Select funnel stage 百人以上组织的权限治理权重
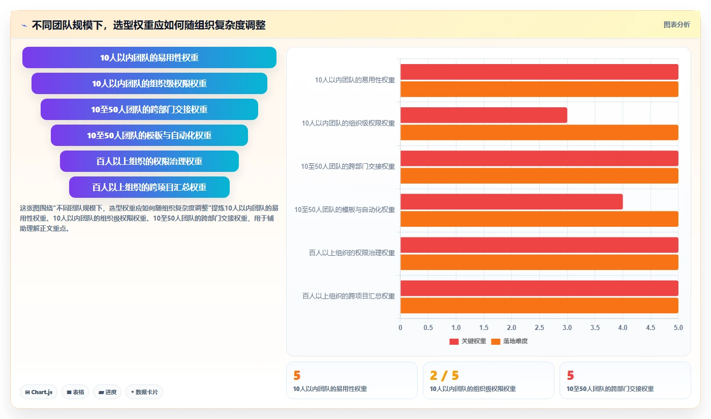Image resolution: width=711 pixels, height=419 pixels. coord(149,161)
